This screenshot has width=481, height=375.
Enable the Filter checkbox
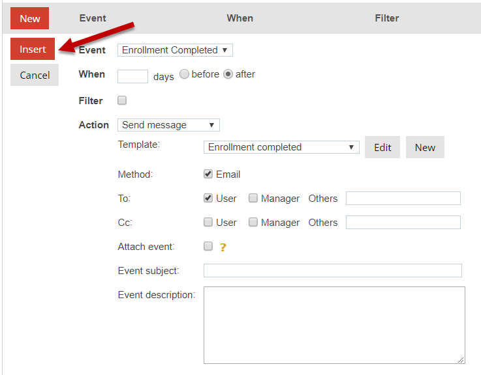[122, 100]
